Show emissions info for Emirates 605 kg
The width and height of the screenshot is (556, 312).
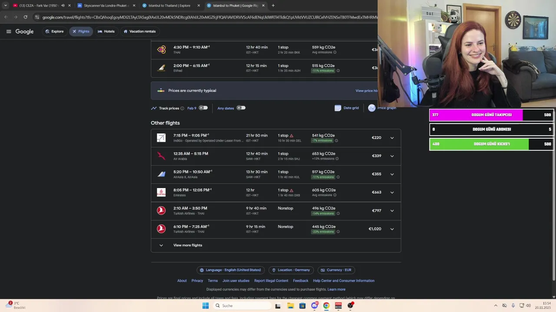point(334,195)
